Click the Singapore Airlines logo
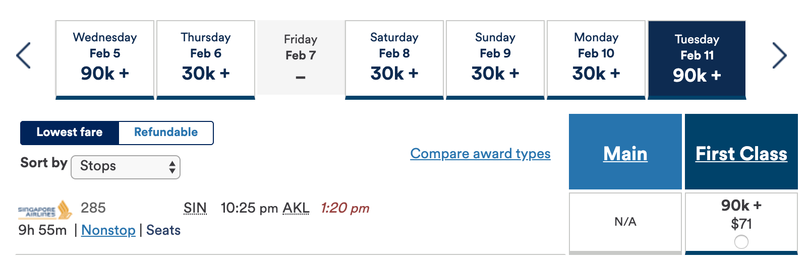The width and height of the screenshot is (809, 263). point(45,210)
